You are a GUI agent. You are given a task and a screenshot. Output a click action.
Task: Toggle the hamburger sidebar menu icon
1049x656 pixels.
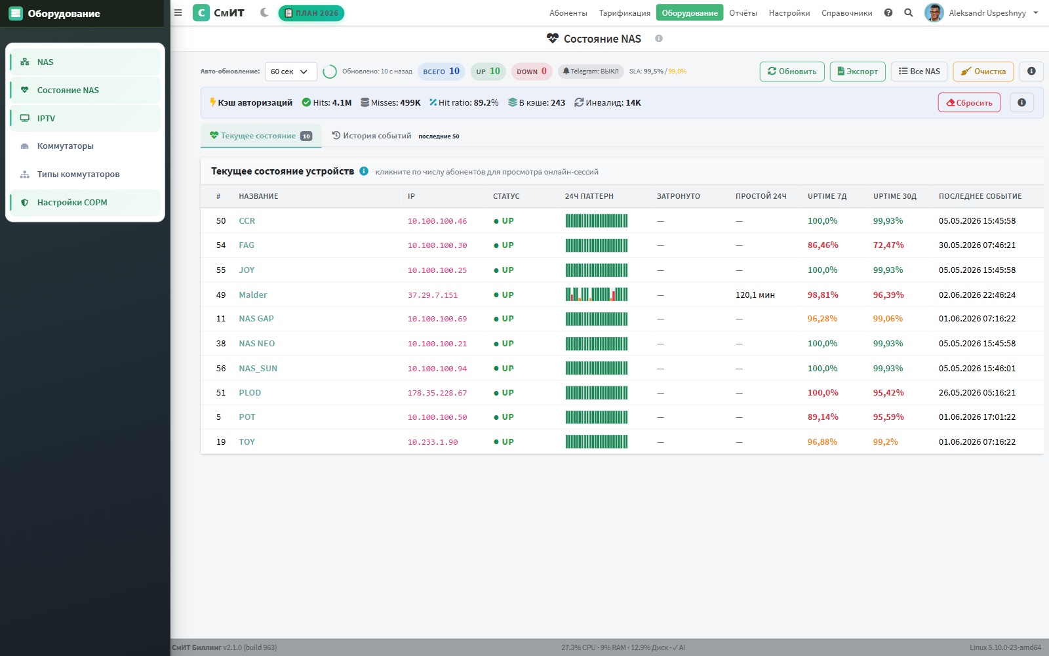pos(178,12)
